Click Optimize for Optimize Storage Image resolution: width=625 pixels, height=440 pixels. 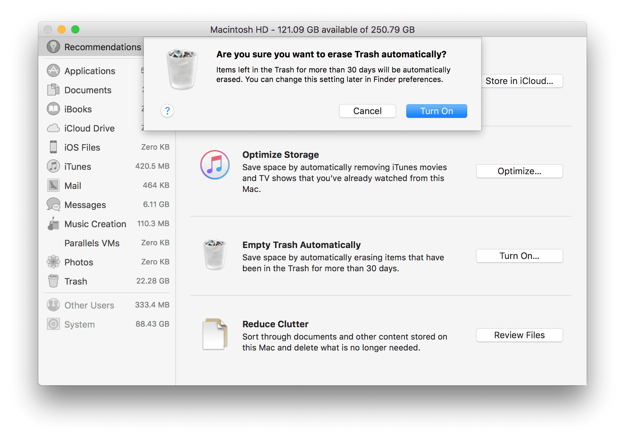click(x=519, y=171)
